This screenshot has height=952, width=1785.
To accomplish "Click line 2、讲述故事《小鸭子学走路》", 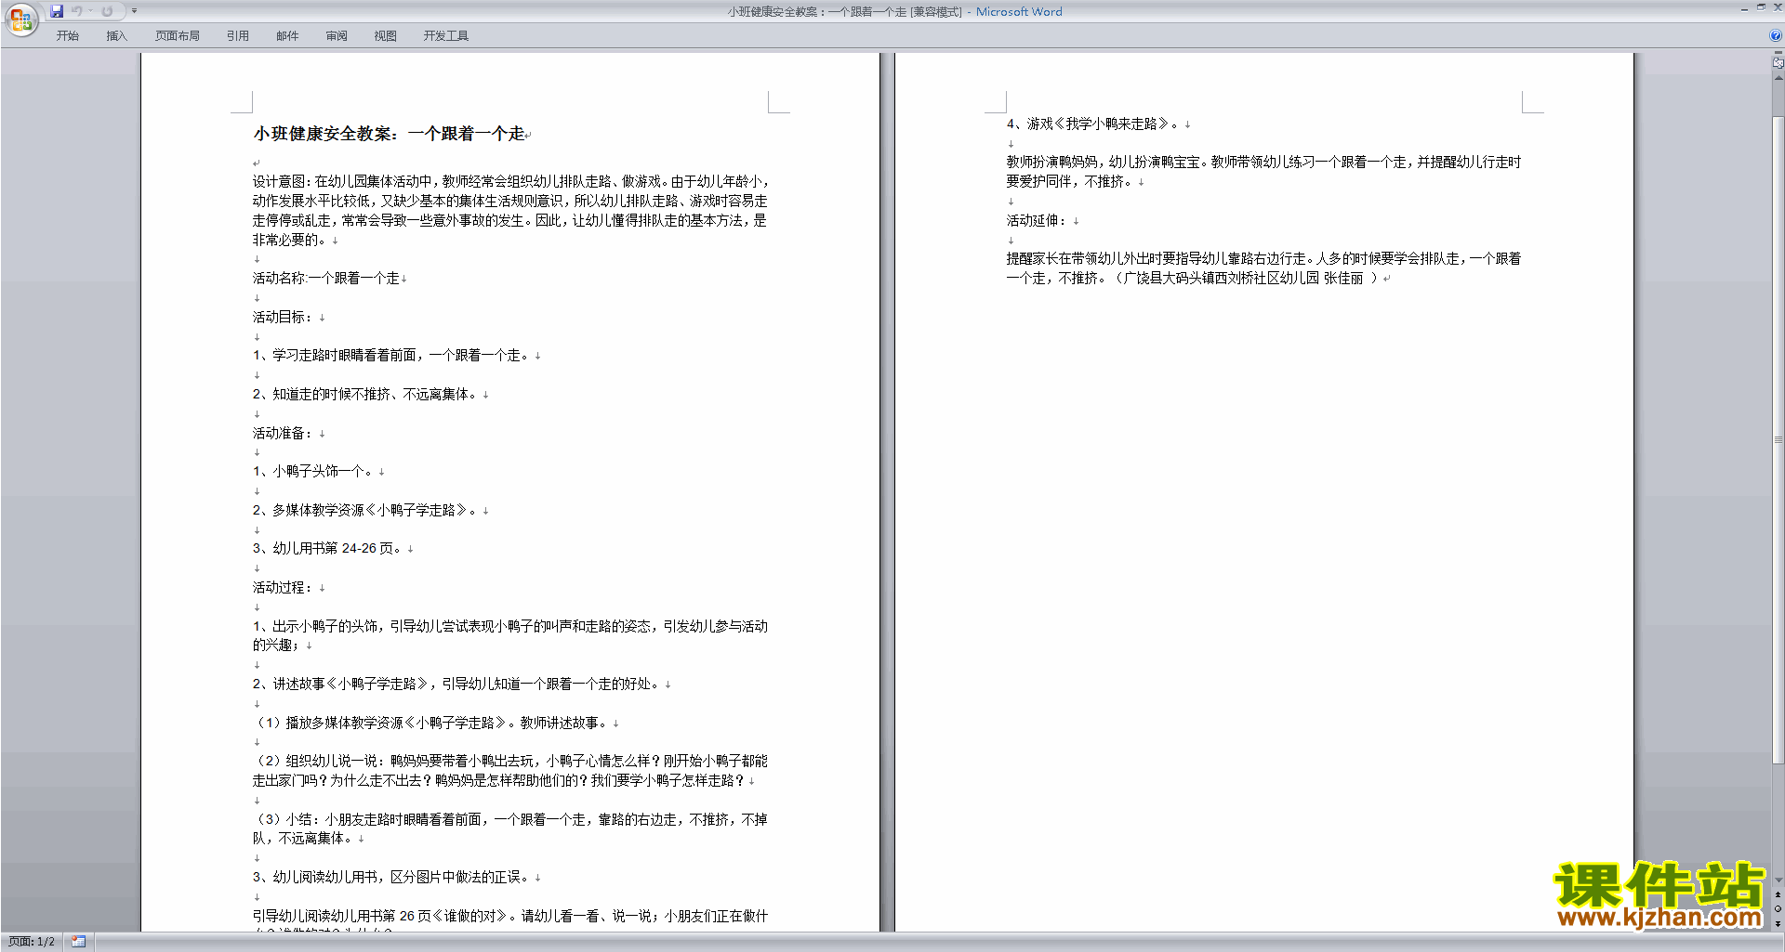I will pos(456,684).
